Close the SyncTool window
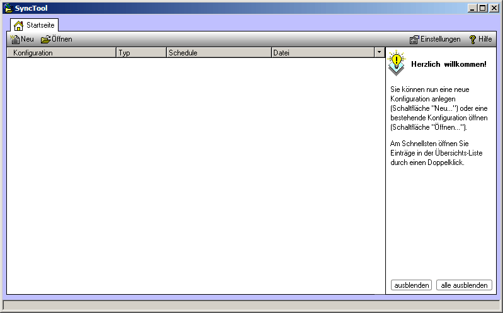The height and width of the screenshot is (313, 503). (494, 8)
